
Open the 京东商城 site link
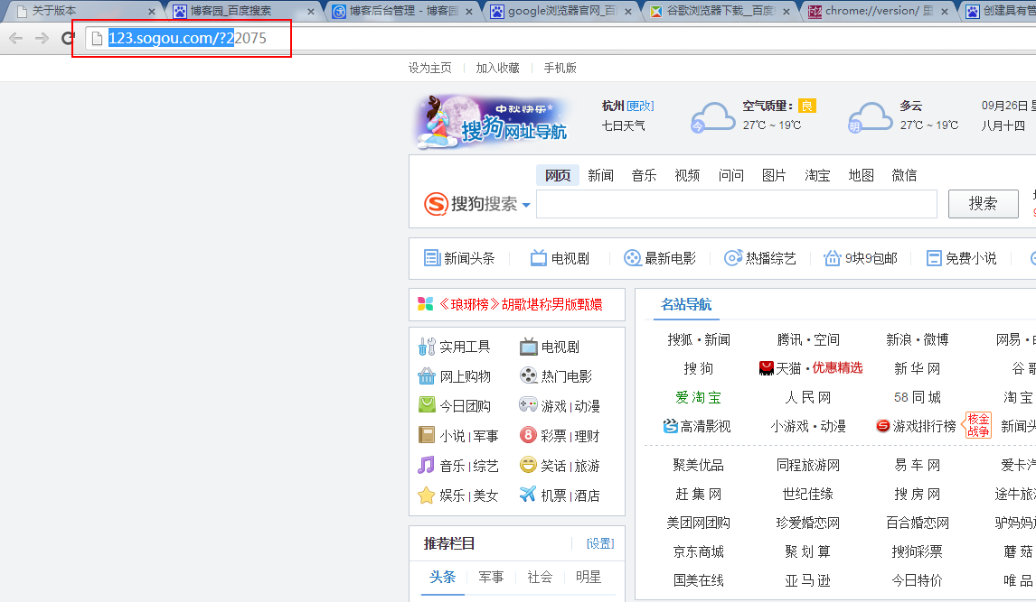[x=699, y=551]
